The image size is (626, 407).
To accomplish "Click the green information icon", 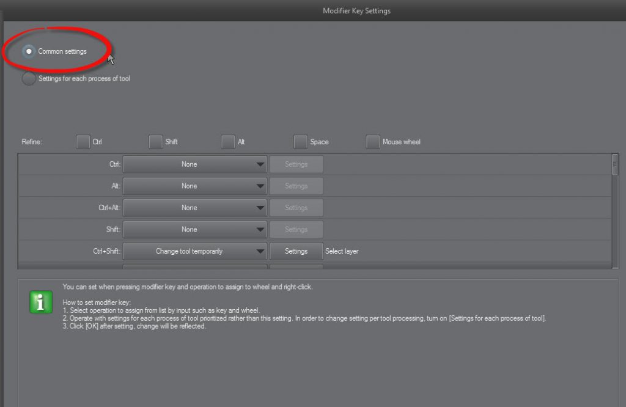I will point(41,302).
